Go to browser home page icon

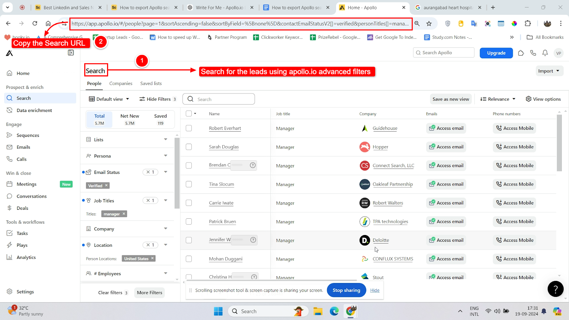click(x=48, y=23)
